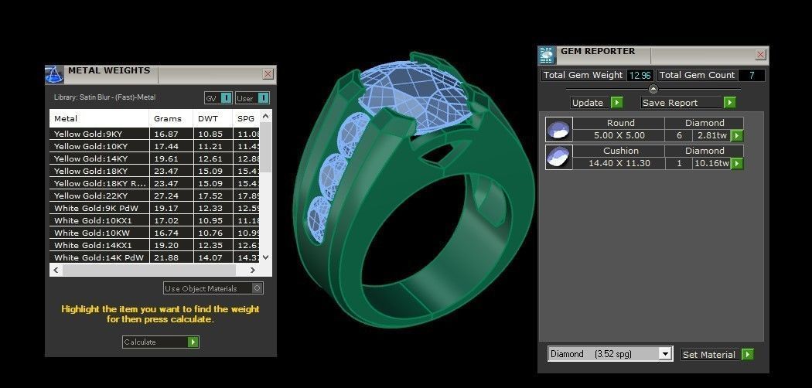This screenshot has height=388, width=812.
Task: Click the green arrow next to Update
Action: point(616,103)
